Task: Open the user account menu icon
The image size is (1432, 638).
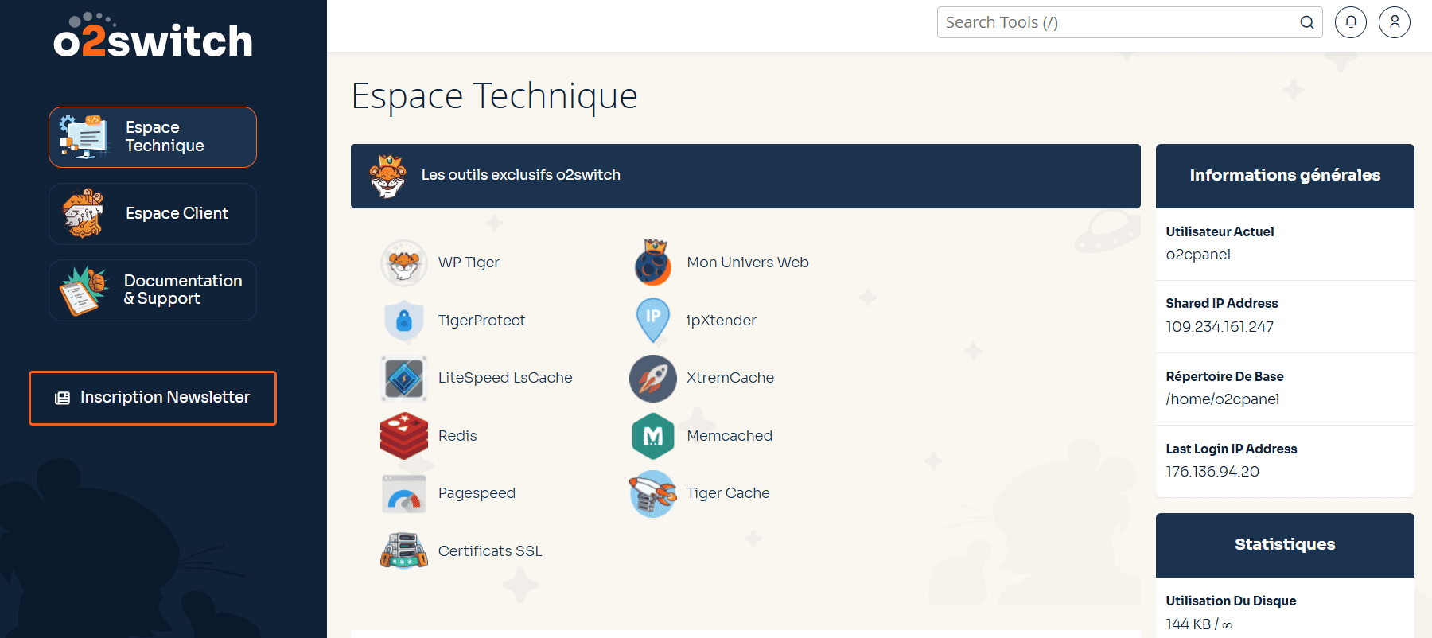Action: pos(1395,22)
